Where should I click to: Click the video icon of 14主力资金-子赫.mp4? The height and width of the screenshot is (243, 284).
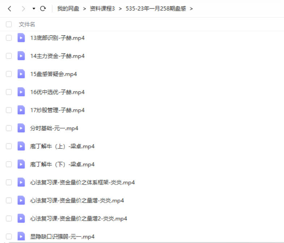[x=21, y=56]
